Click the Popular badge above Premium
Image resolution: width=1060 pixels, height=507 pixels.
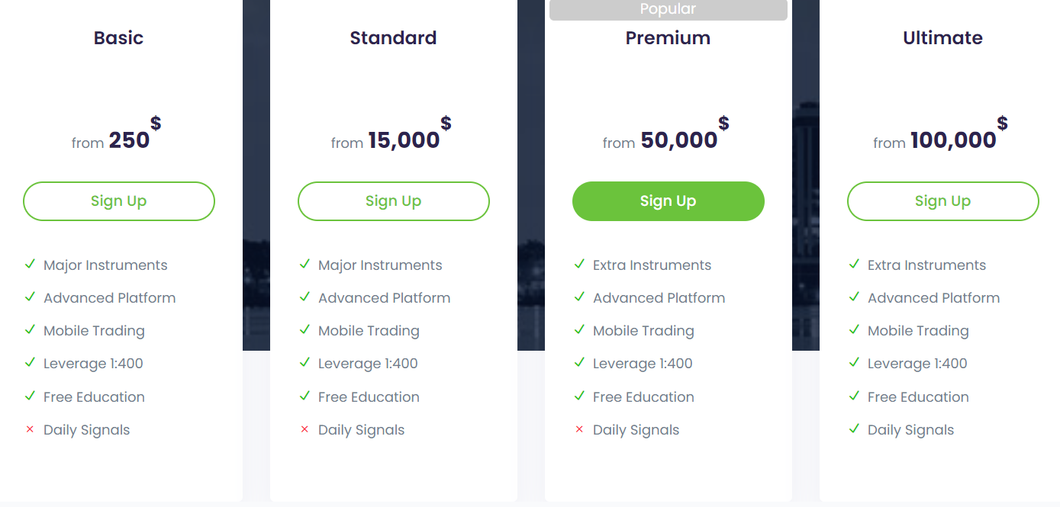(x=669, y=10)
